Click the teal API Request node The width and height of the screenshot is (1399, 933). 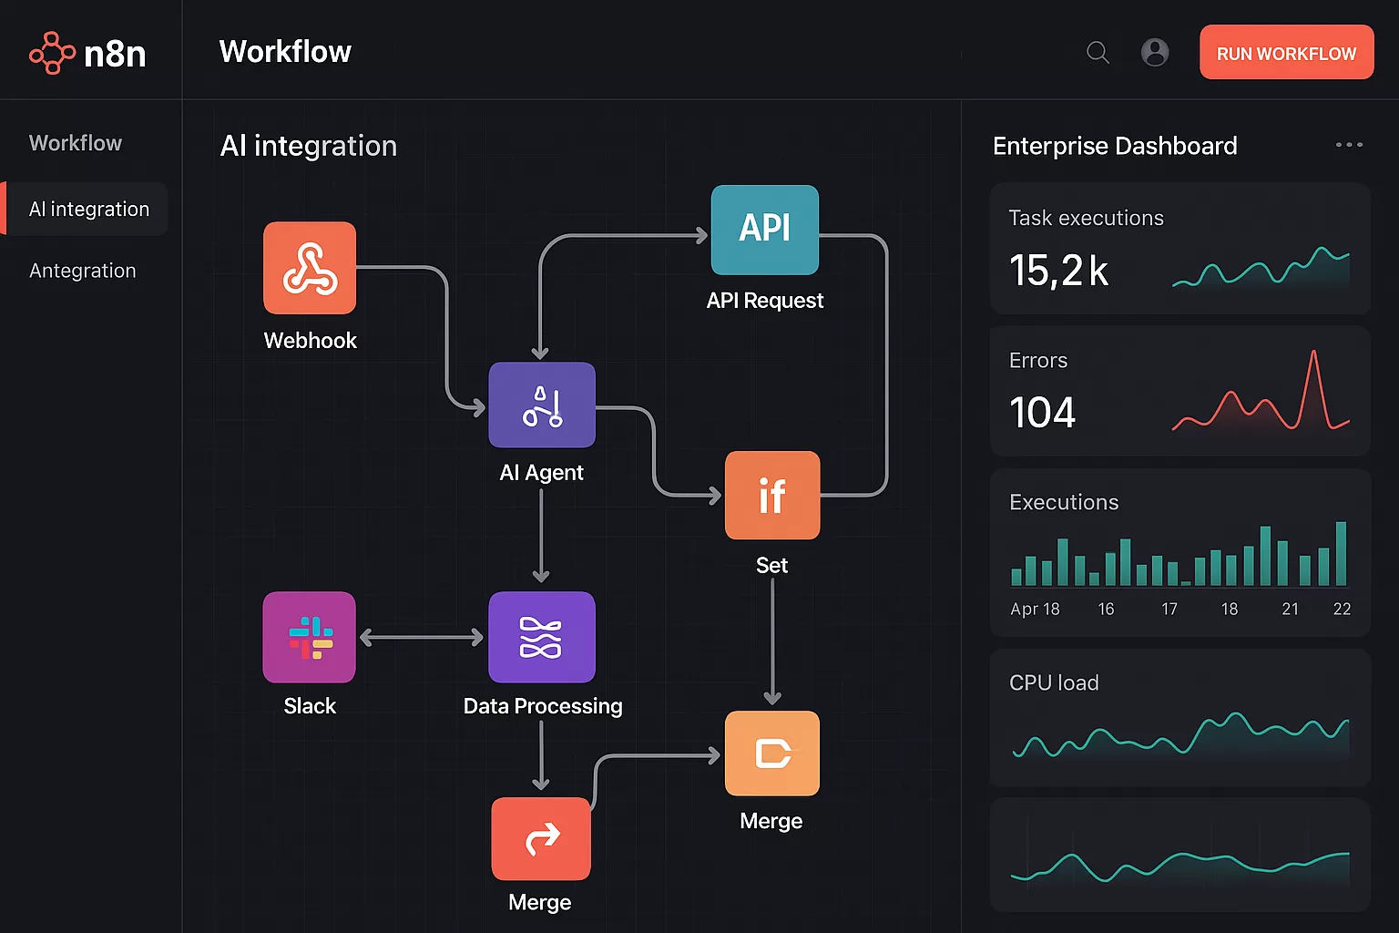point(764,230)
